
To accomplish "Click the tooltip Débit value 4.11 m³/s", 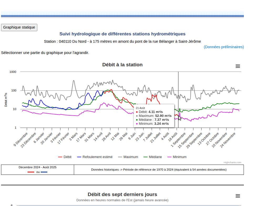I will pyautogui.click(x=156, y=112).
